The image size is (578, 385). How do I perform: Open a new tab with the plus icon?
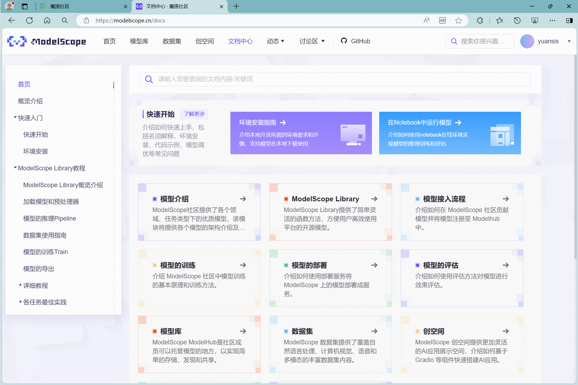pyautogui.click(x=236, y=6)
